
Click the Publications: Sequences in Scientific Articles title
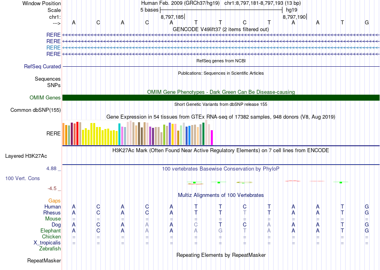click(221, 73)
